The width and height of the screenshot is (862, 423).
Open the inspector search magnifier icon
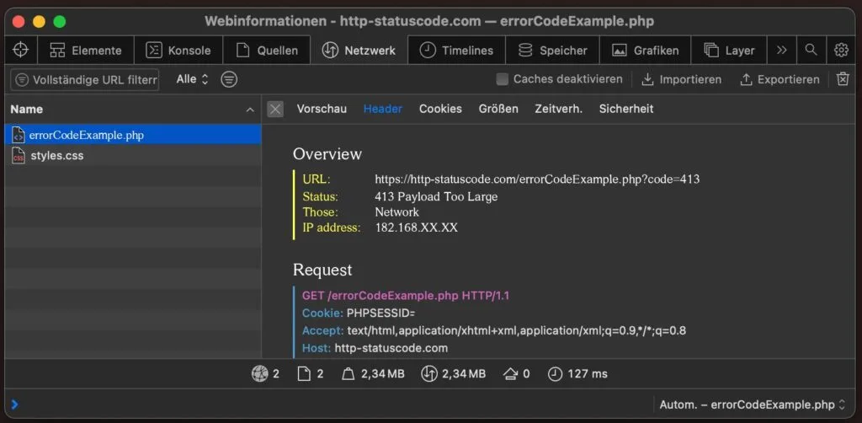pyautogui.click(x=811, y=50)
